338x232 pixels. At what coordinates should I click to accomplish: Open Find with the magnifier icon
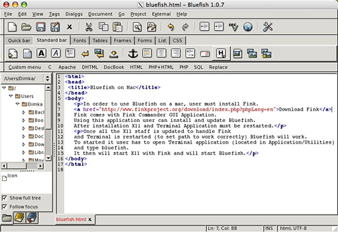pyautogui.click(x=137, y=27)
